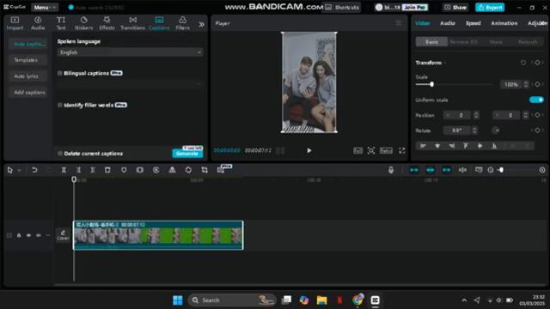Image resolution: width=550 pixels, height=309 pixels.
Task: Click the Share button
Action: tap(455, 8)
